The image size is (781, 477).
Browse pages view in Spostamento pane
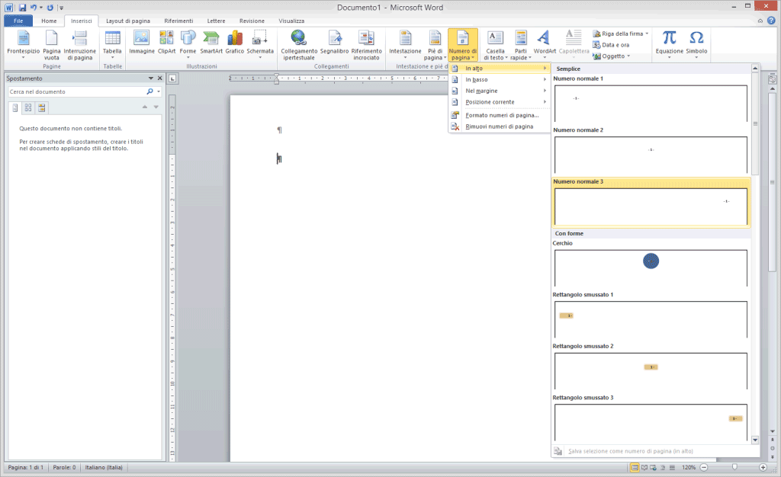click(28, 107)
